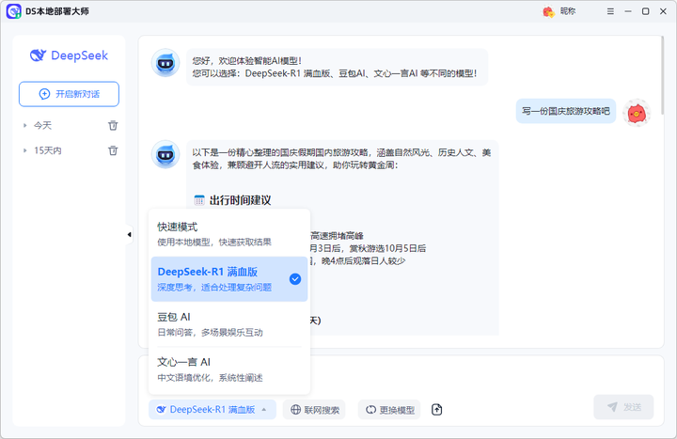Maximize the application window
The image size is (677, 439).
[x=645, y=11]
